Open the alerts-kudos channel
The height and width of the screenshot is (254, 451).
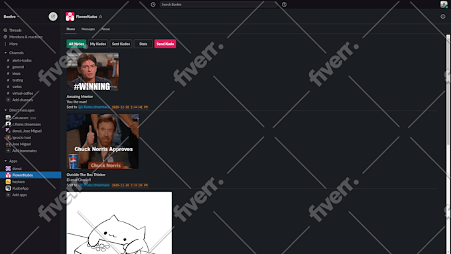pyautogui.click(x=22, y=60)
